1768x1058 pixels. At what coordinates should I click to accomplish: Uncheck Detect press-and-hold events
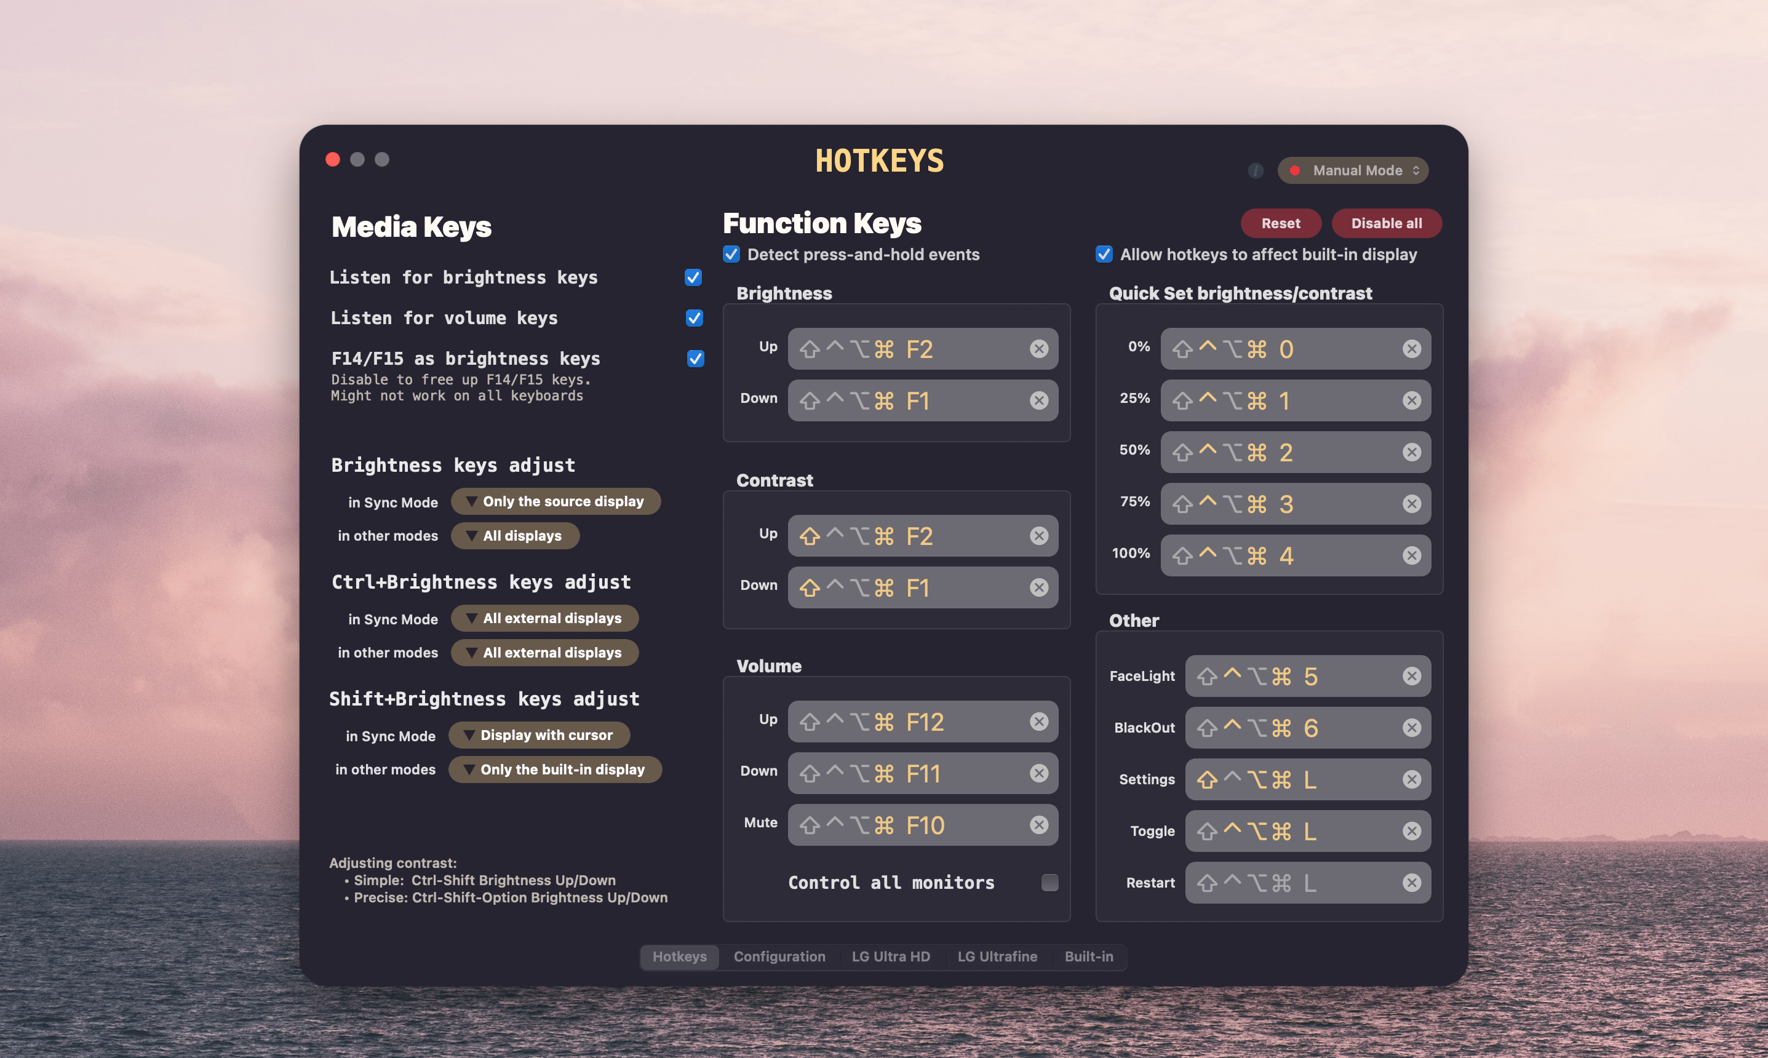731,255
